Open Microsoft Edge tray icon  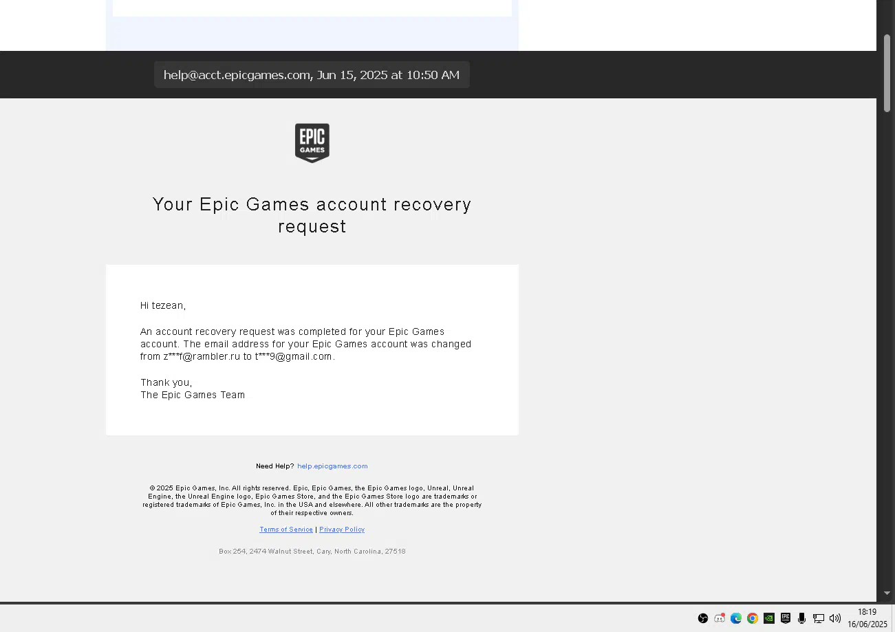point(736,618)
